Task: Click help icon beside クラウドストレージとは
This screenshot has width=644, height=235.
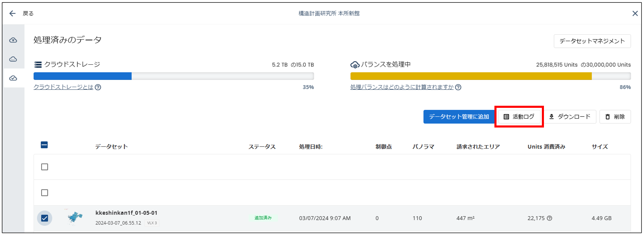Action: pos(98,87)
